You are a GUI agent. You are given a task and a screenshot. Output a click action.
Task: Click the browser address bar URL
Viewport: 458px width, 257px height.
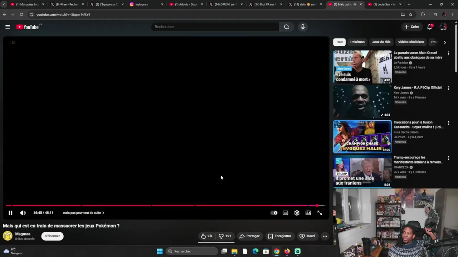click(x=63, y=15)
